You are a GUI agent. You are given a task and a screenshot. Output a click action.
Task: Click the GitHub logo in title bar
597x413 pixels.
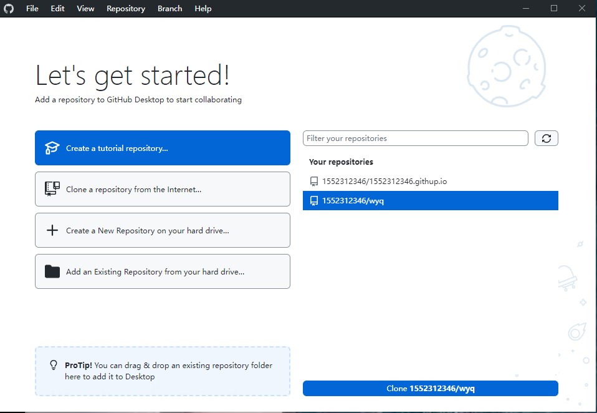coord(9,9)
